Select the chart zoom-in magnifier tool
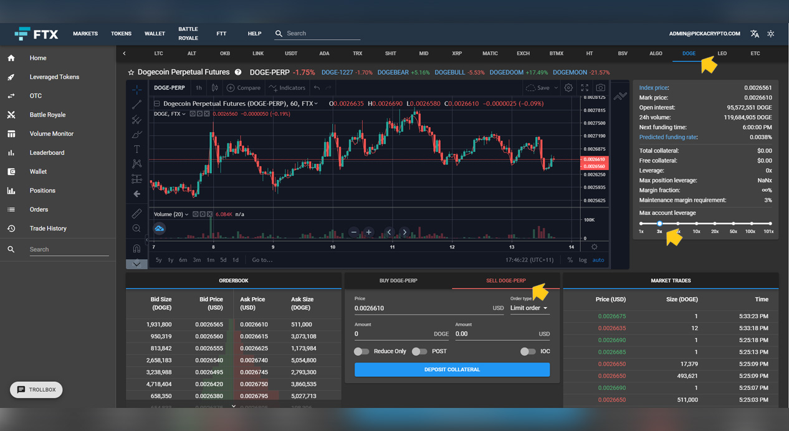Viewport: 789px width, 431px height. tap(136, 229)
